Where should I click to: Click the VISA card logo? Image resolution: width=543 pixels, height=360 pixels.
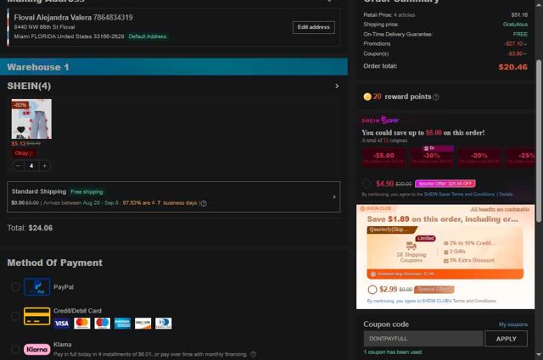[x=62, y=324]
